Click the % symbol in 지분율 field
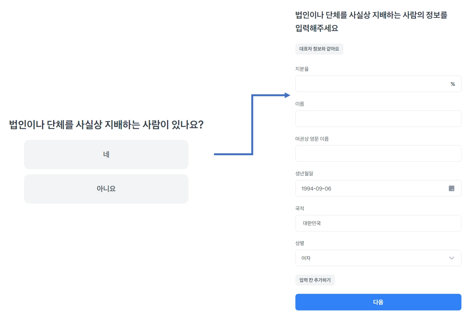Image resolution: width=473 pixels, height=322 pixels. pos(453,84)
